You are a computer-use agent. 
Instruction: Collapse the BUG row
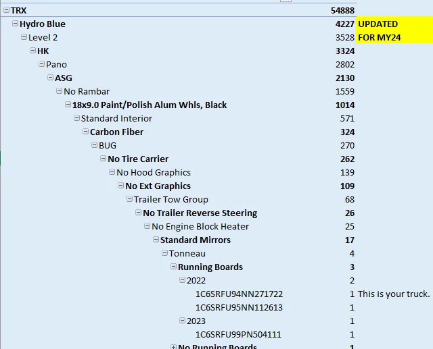[95, 145]
